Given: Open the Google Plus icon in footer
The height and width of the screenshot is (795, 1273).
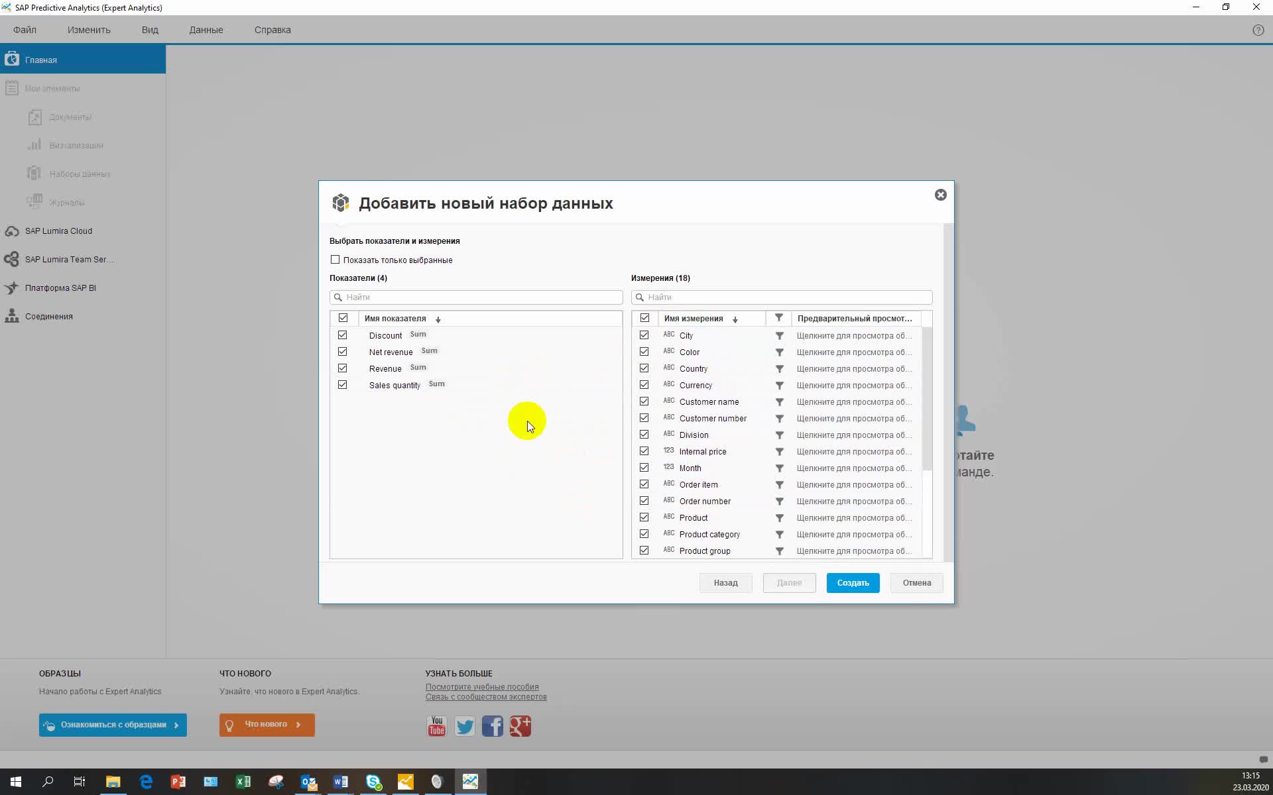Looking at the screenshot, I should [520, 726].
